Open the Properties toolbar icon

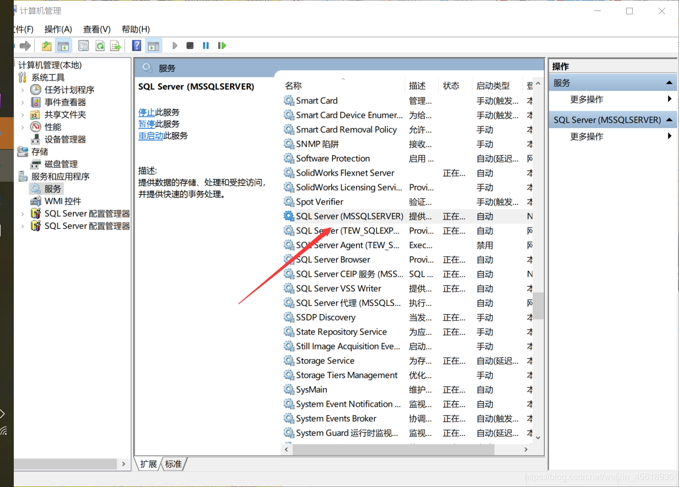coord(84,46)
